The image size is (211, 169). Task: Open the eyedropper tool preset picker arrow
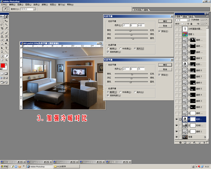pos(8,9)
